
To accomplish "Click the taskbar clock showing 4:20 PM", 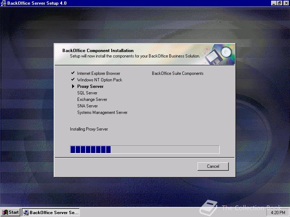I will [x=278, y=212].
